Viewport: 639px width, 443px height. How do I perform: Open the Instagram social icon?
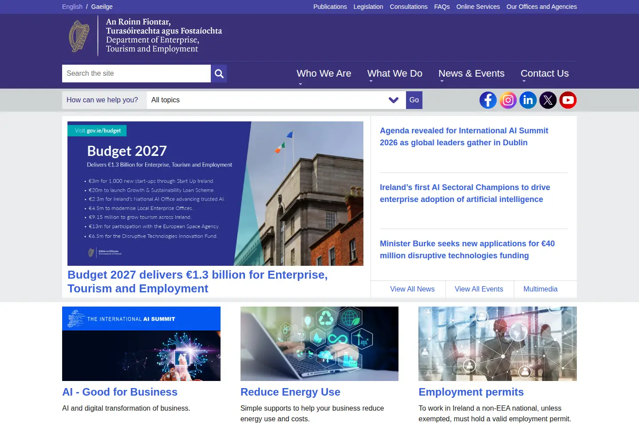[508, 100]
